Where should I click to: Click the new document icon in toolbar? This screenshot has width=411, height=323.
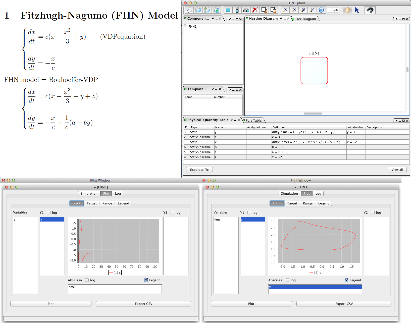[x=189, y=10]
